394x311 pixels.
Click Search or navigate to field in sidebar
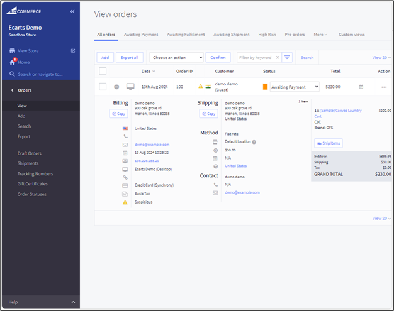click(40, 74)
